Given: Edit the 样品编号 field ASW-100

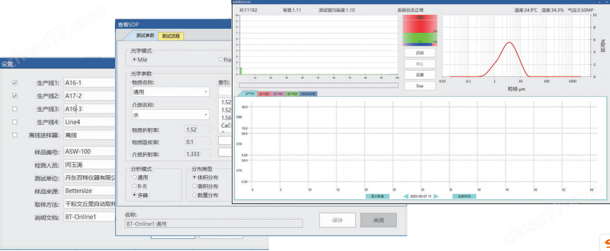Looking at the screenshot, I should tap(89, 151).
